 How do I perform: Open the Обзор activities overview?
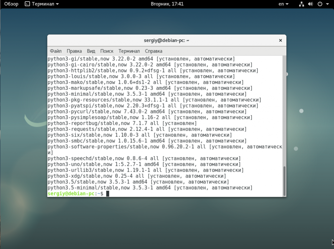[12, 4]
